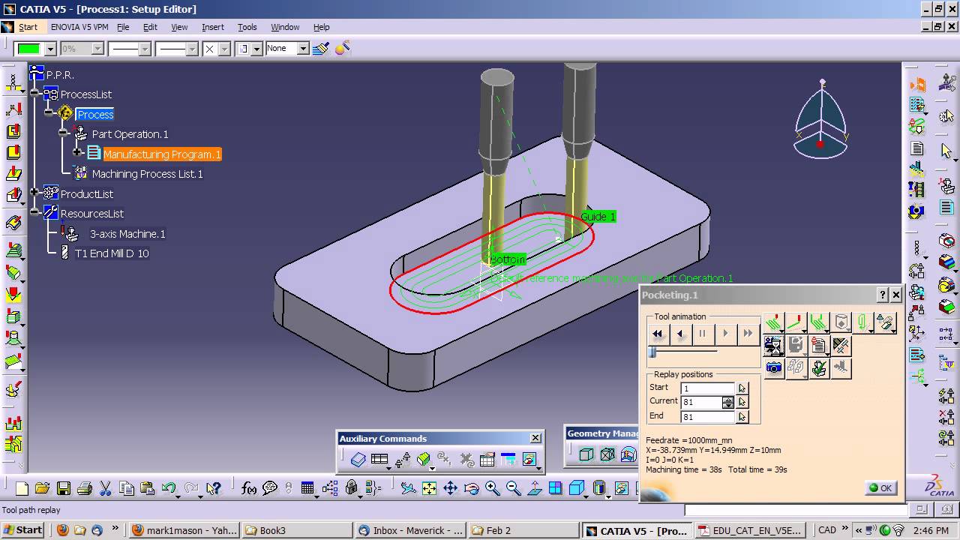Select T1 End Mill D 10 in tree

coord(112,253)
